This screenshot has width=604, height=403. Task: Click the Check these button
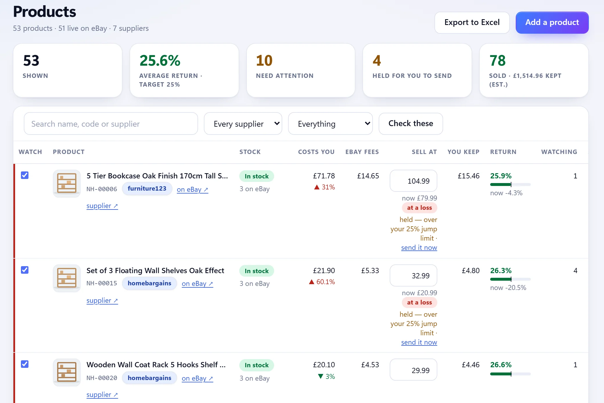point(411,124)
